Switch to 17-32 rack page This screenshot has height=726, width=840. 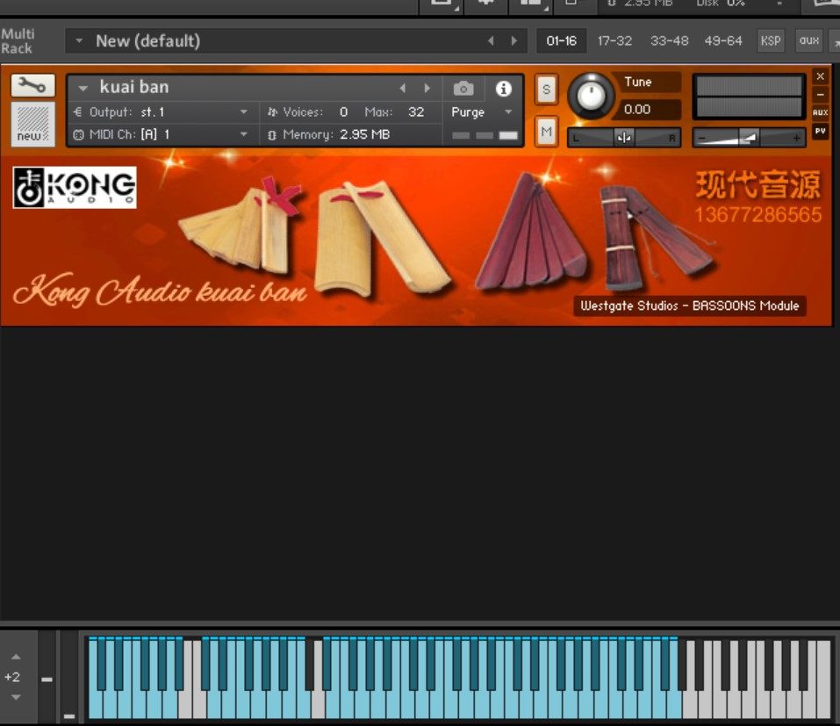click(614, 40)
